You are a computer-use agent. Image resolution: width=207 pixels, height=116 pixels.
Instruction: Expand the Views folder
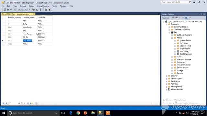click(x=172, y=57)
